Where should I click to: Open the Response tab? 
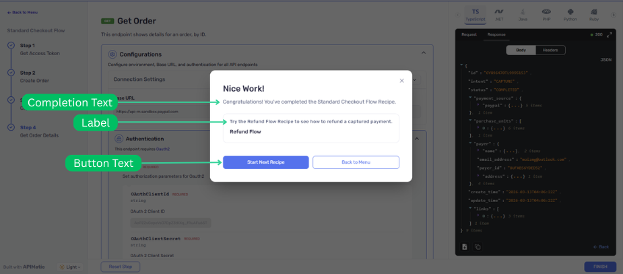point(496,34)
